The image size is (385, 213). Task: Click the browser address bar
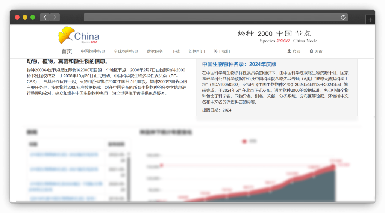[x=215, y=17]
